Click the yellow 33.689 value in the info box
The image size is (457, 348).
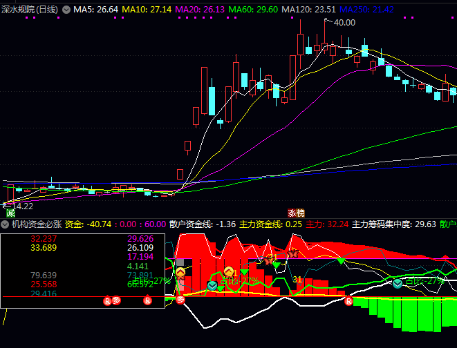44,248
